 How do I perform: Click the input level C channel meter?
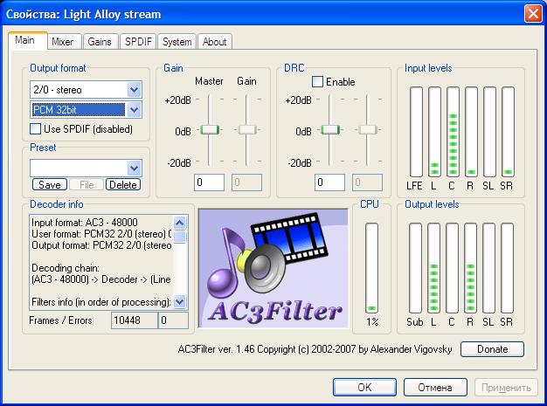[453, 132]
